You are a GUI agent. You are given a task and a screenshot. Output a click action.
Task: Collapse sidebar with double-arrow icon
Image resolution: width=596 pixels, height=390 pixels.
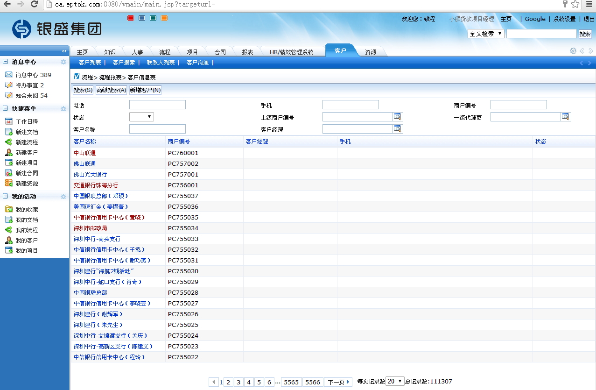point(64,51)
